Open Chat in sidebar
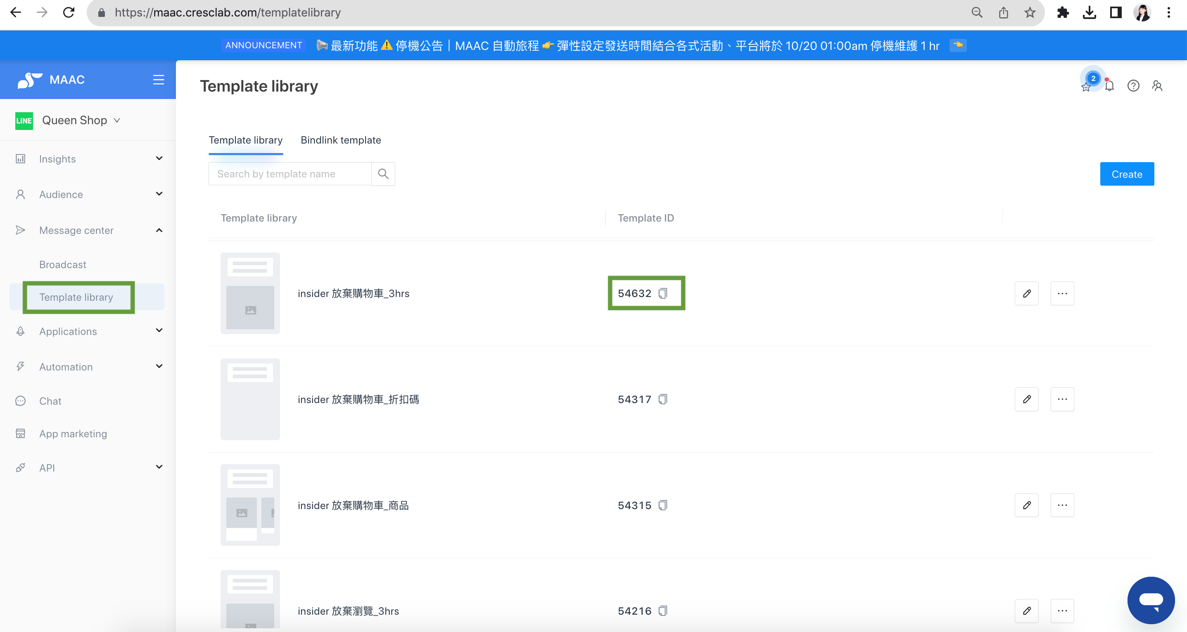This screenshot has width=1187, height=632. point(50,401)
